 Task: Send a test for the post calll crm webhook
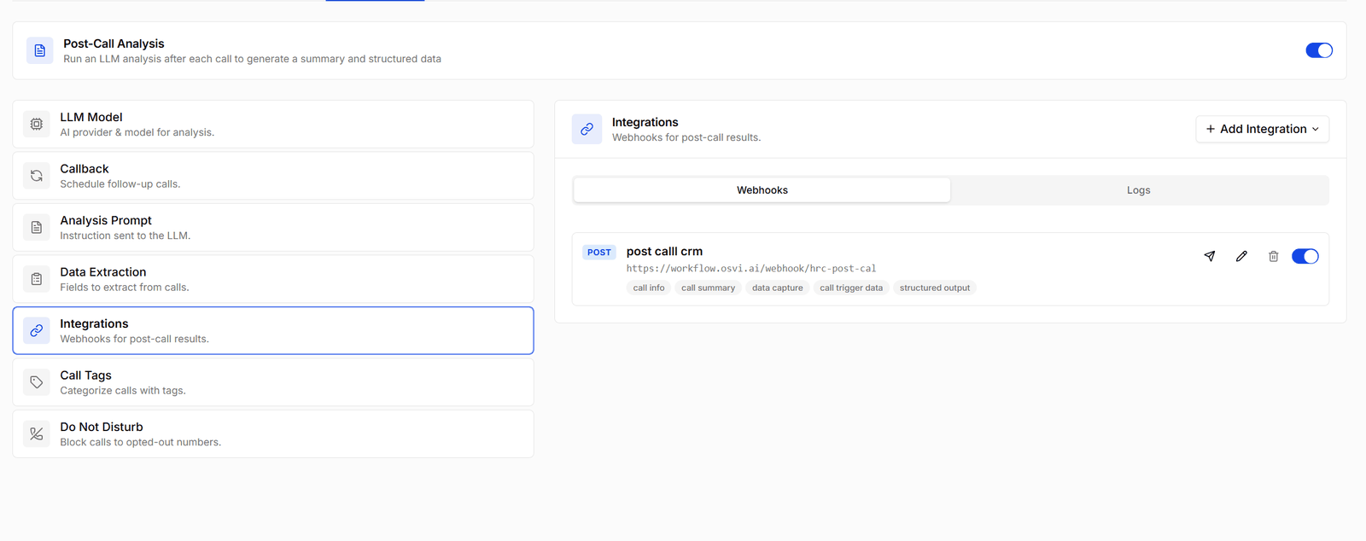tap(1210, 256)
